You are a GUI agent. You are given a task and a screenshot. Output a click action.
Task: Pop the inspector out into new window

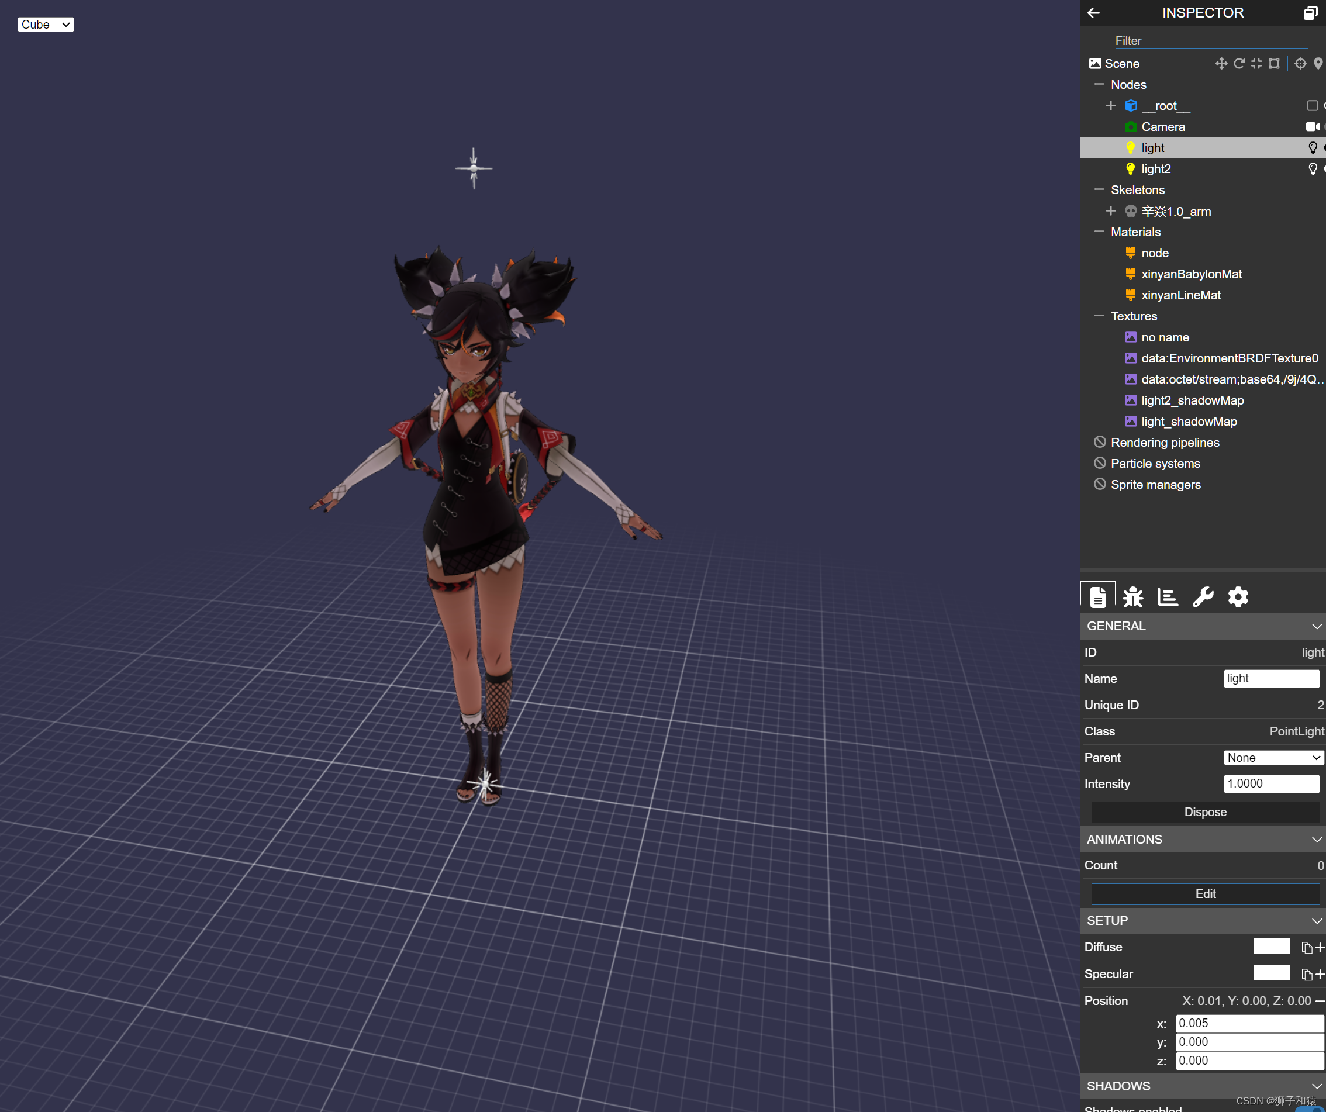click(x=1310, y=13)
